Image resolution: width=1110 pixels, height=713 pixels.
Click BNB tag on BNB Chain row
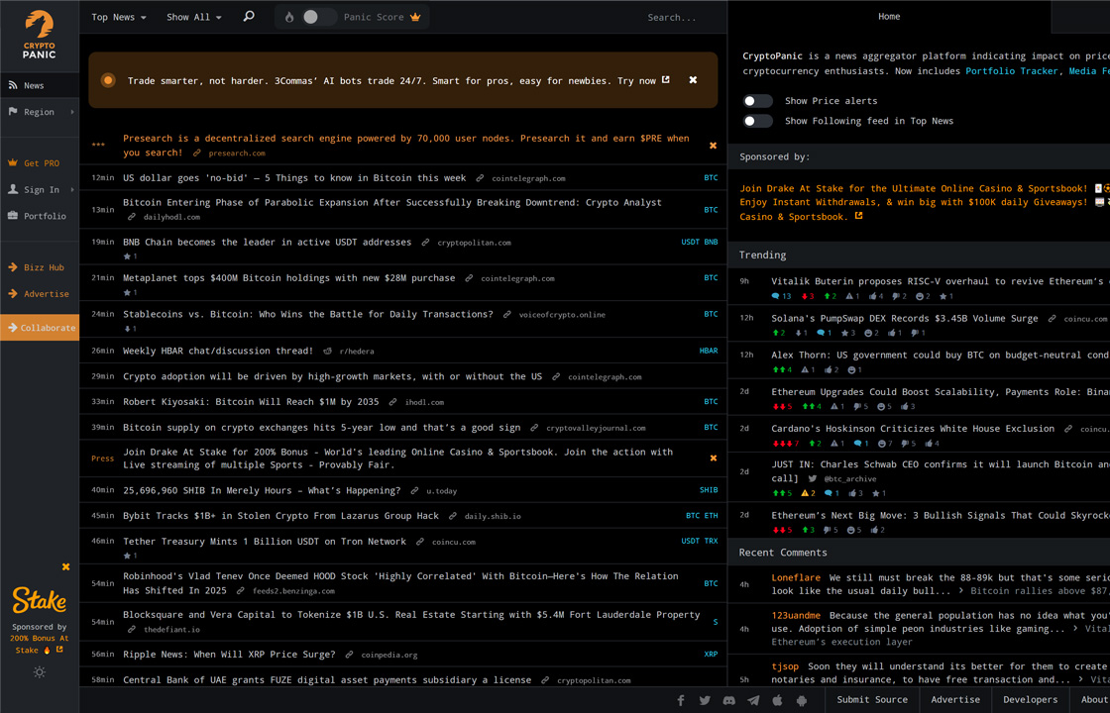pos(711,242)
